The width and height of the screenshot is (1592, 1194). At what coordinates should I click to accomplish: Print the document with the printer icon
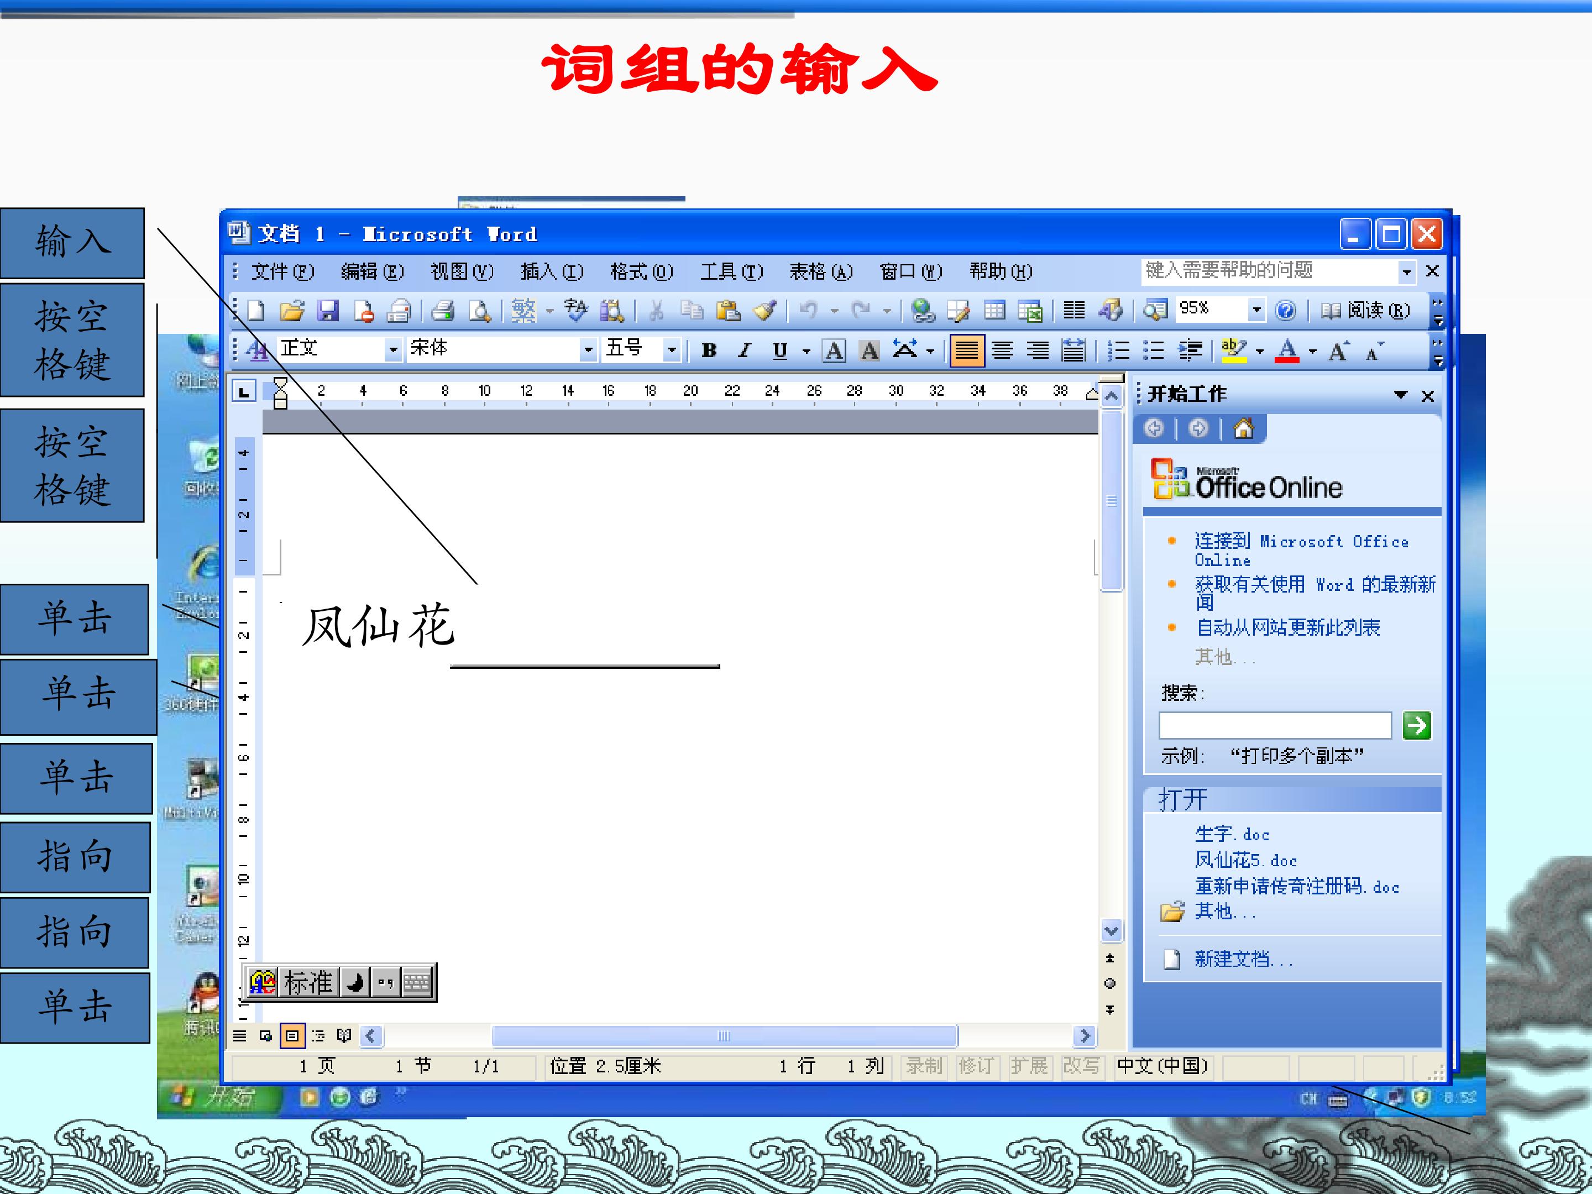(443, 311)
